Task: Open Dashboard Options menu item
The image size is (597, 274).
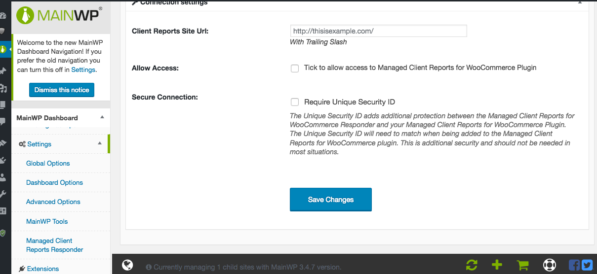Action: coord(54,182)
